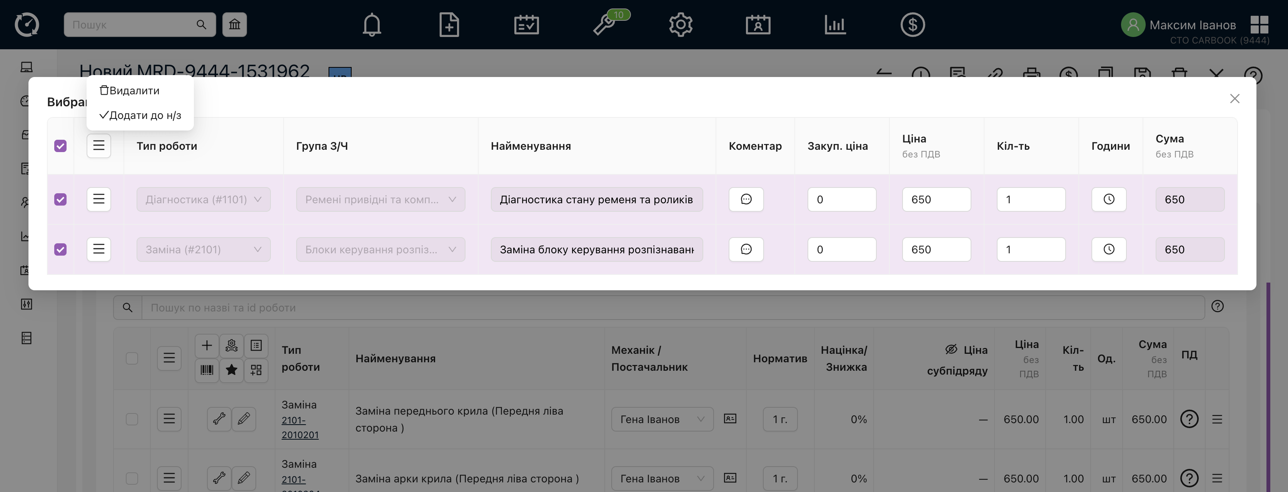The height and width of the screenshot is (492, 1288).
Task: Uncheck the Діагностика стану ременя row checkbox
Action: pyautogui.click(x=60, y=199)
